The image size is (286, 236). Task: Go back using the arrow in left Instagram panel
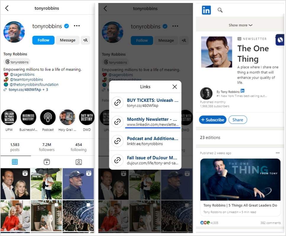7,8
